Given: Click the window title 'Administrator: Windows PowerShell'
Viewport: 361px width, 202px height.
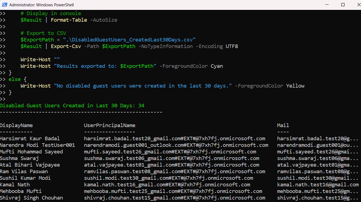Looking at the screenshot, I should (x=41, y=5).
